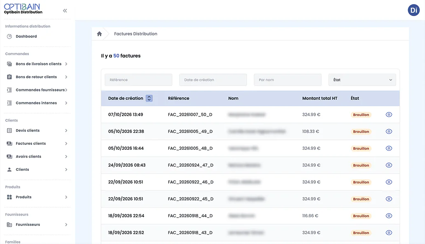The height and width of the screenshot is (244, 425).
Task: Expand Bons de livraison clients chevron
Action: [66, 64]
